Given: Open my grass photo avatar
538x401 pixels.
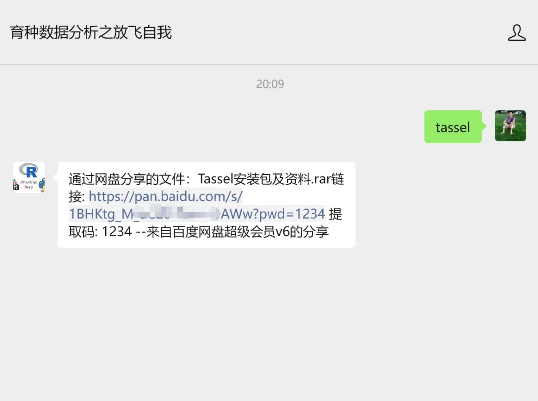Looking at the screenshot, I should (x=510, y=126).
